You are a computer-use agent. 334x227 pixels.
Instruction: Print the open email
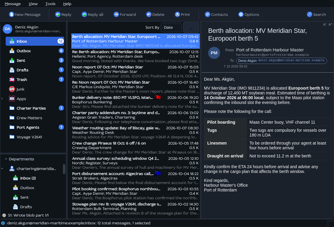pyautogui.click(x=182, y=14)
